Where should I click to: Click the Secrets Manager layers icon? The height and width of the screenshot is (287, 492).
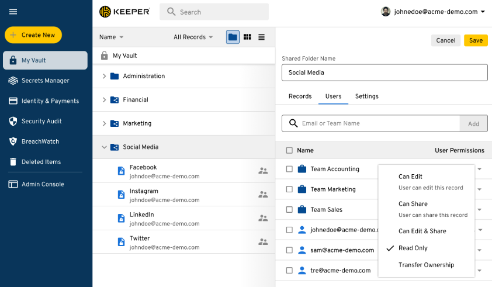tap(13, 81)
